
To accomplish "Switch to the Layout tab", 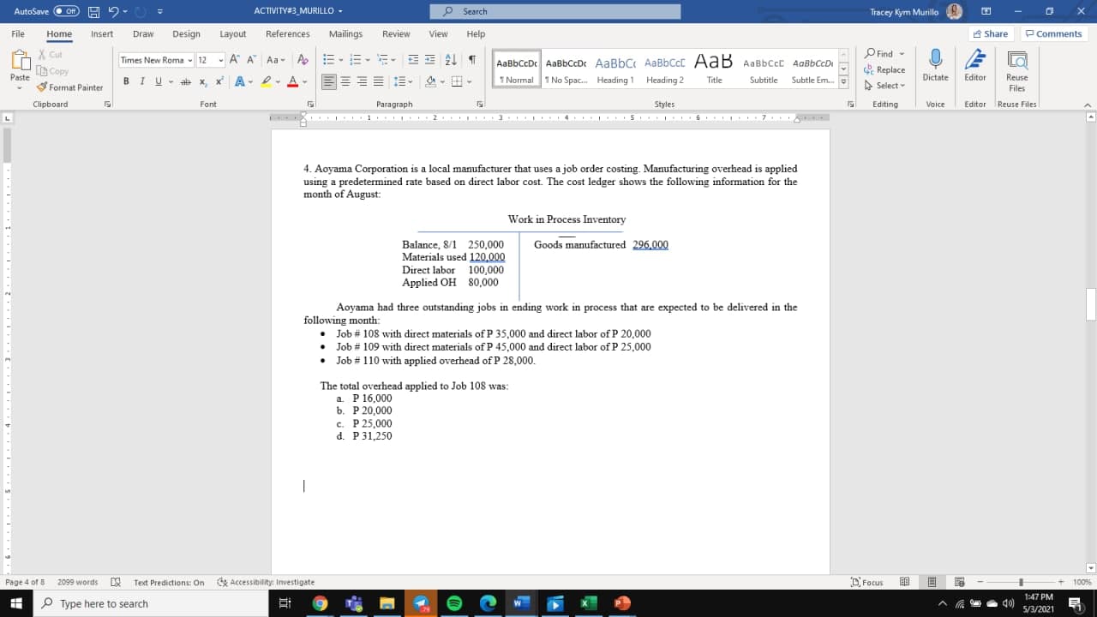I will coord(233,34).
